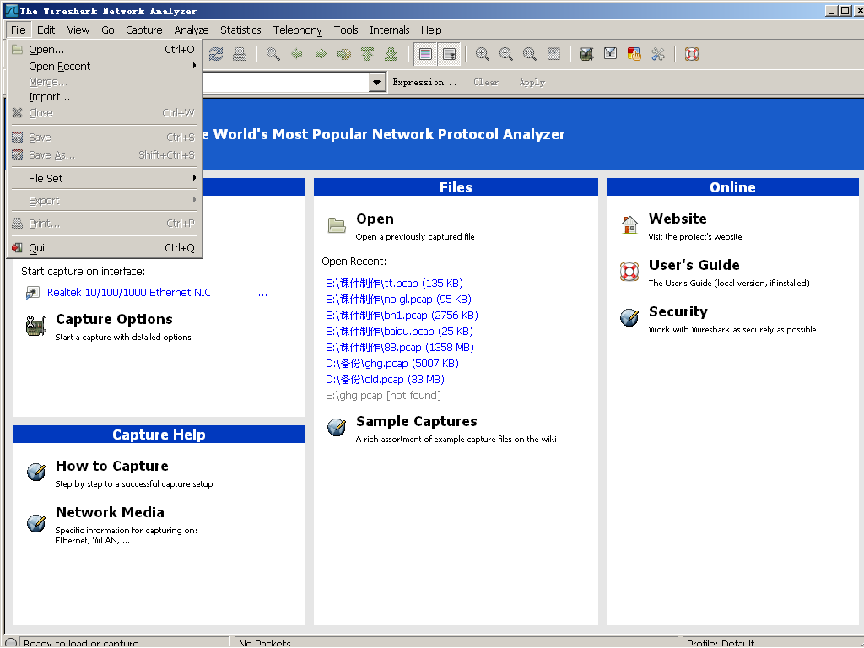Open the Telephony menu
The height and width of the screenshot is (648, 864).
(x=297, y=30)
